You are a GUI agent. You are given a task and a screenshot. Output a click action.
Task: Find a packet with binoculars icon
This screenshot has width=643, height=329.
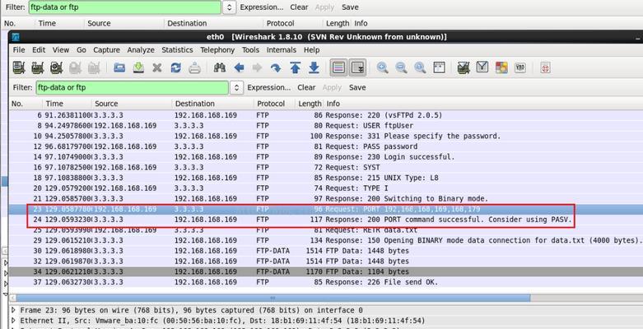click(220, 67)
